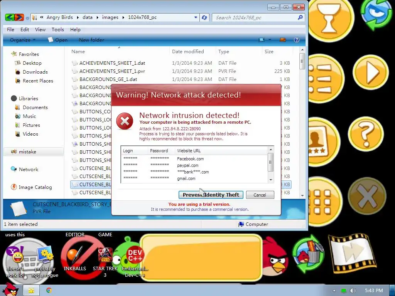This screenshot has width=395, height=296.
Task: Open Chrome from the taskbar
Action: pos(49,290)
